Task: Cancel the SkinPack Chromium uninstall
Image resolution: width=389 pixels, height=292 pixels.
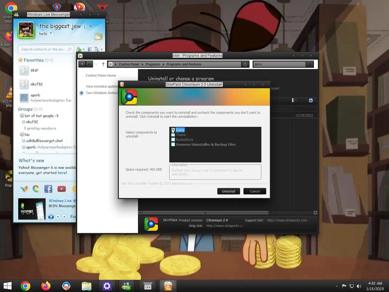Action: [255, 191]
